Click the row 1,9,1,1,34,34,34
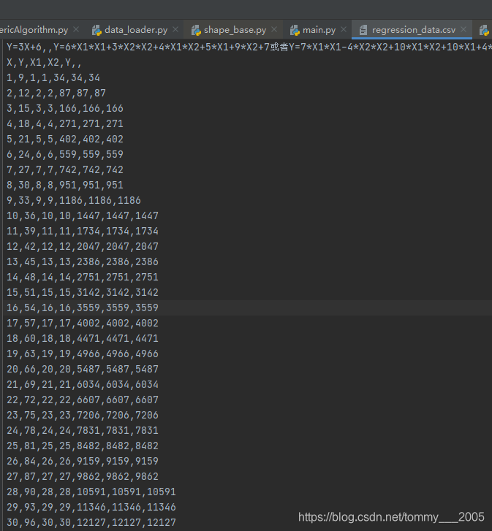 (x=53, y=77)
